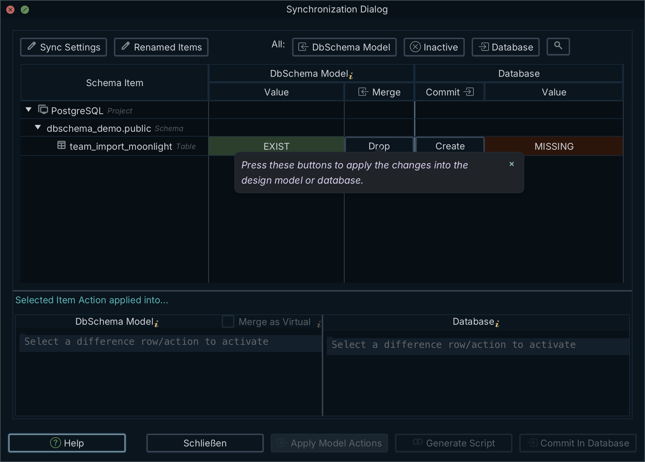Click the search magnifier icon
Screen dimensions: 645x462
[558, 46]
